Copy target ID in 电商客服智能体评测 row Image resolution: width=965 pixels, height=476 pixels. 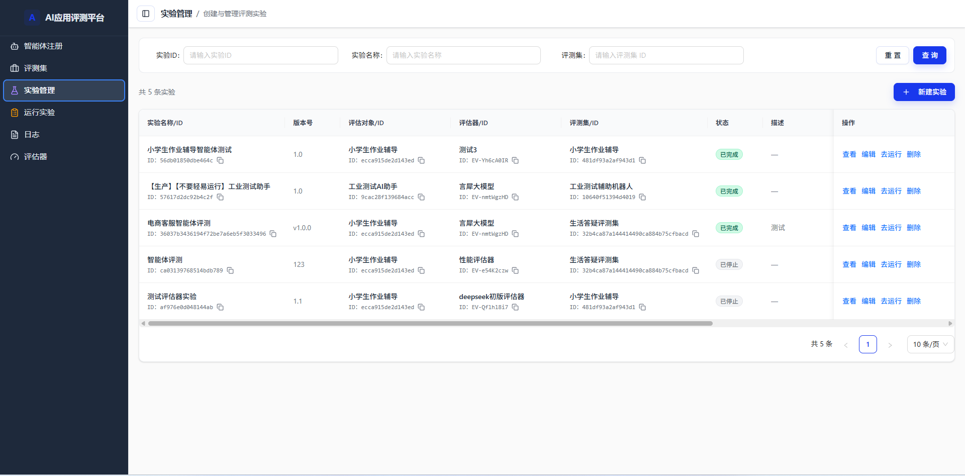point(421,234)
